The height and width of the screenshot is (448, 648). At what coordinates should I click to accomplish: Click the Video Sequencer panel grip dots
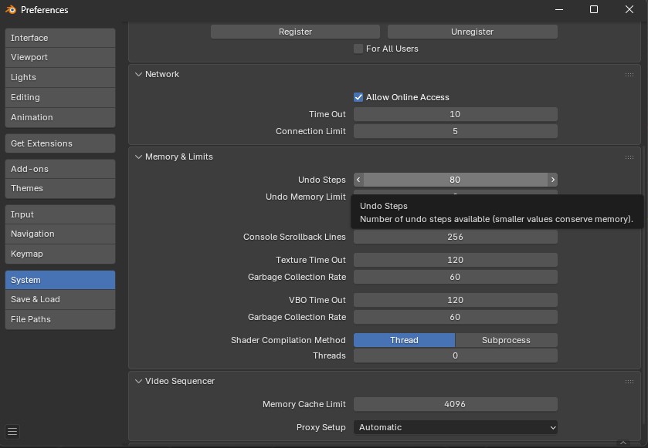(x=629, y=382)
